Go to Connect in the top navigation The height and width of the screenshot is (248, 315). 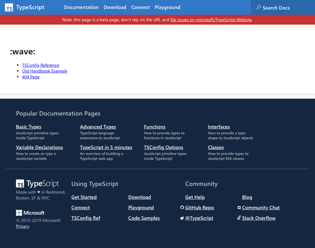[140, 7]
